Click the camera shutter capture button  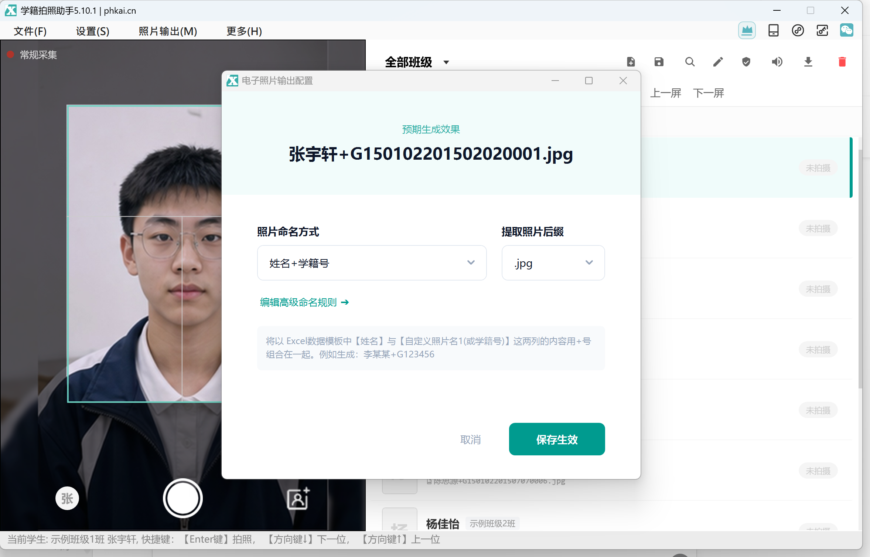pos(182,498)
